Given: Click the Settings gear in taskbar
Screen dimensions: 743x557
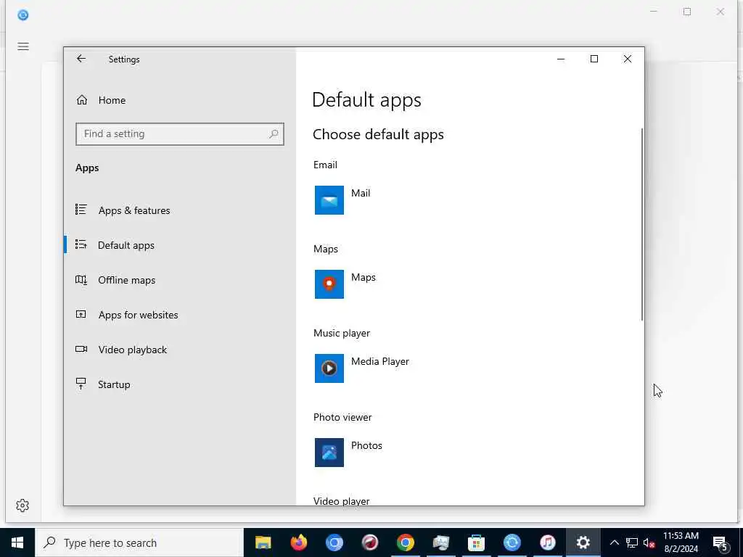Looking at the screenshot, I should (x=583, y=542).
